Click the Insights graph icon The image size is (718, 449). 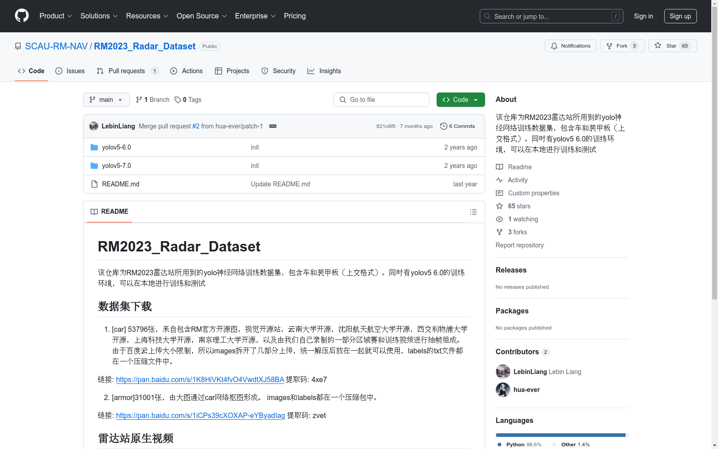(x=311, y=71)
